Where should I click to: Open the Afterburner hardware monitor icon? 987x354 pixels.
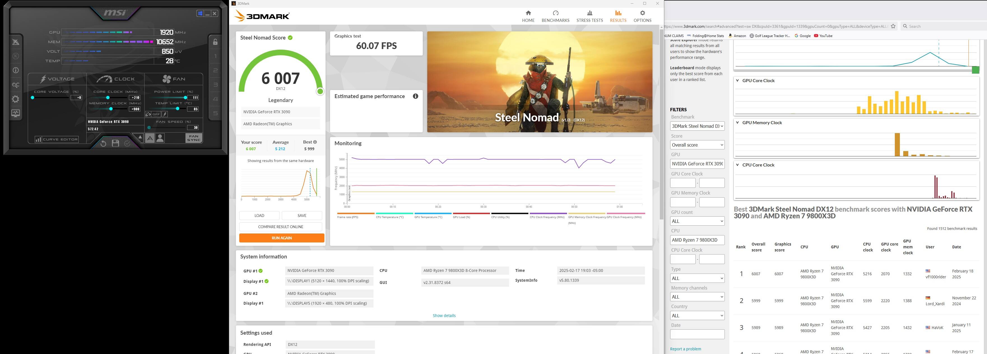(x=16, y=113)
